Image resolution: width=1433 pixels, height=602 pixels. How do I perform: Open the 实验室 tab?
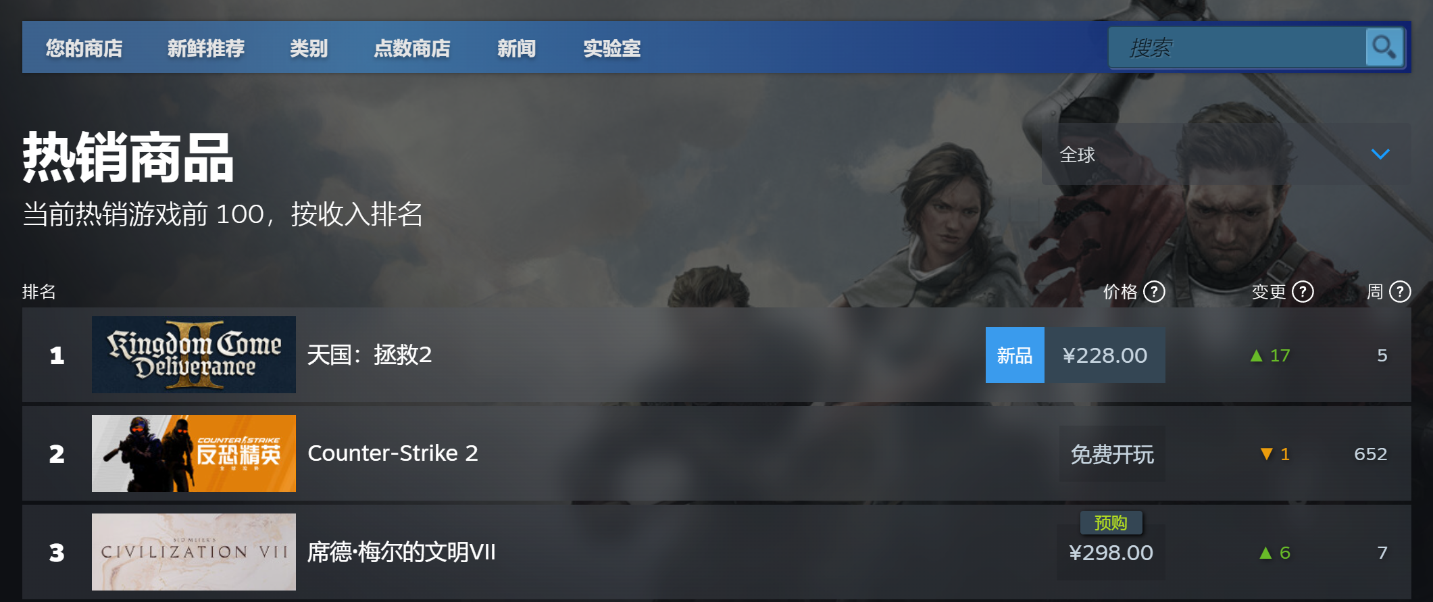point(612,48)
